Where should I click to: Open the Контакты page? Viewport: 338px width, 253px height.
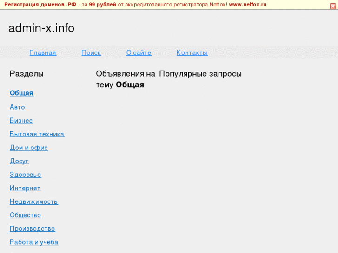click(192, 52)
